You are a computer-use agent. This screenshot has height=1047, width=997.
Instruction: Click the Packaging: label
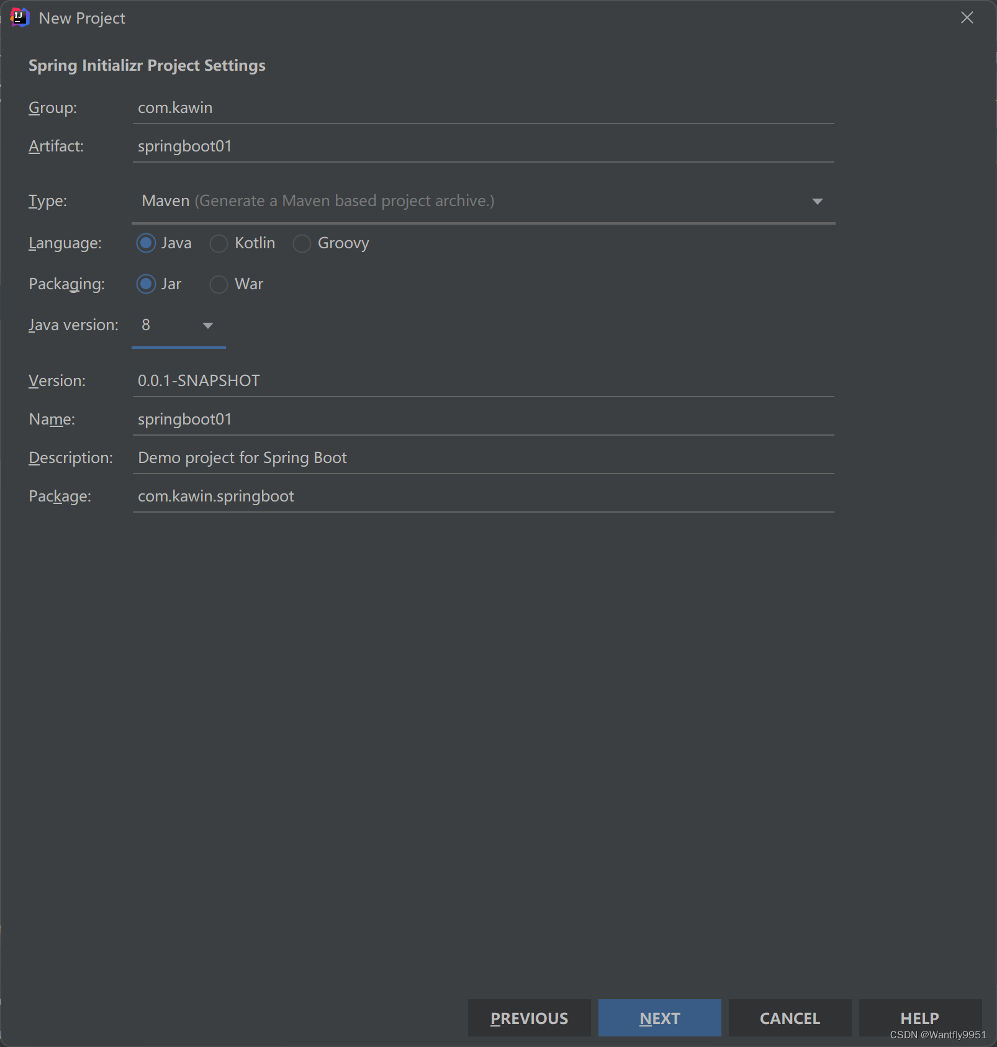coord(66,284)
